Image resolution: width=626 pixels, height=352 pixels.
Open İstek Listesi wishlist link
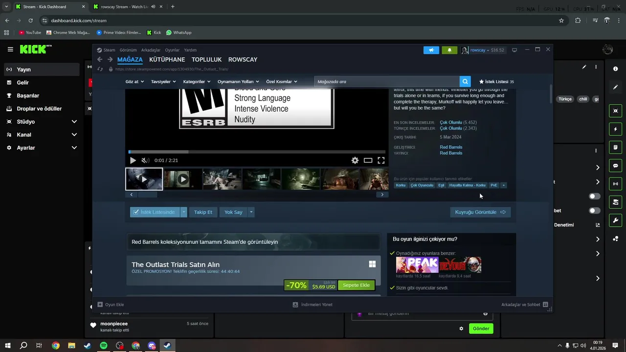click(496, 82)
